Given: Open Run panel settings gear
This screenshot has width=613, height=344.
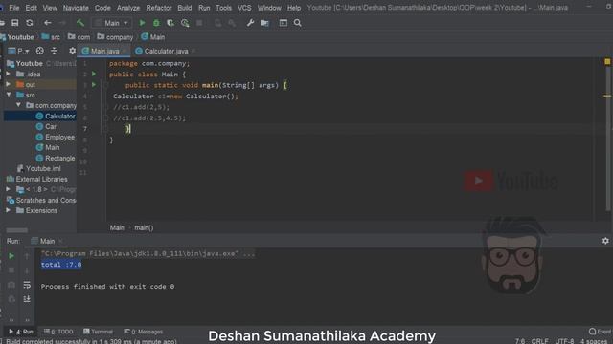Looking at the screenshot, I should click(605, 241).
